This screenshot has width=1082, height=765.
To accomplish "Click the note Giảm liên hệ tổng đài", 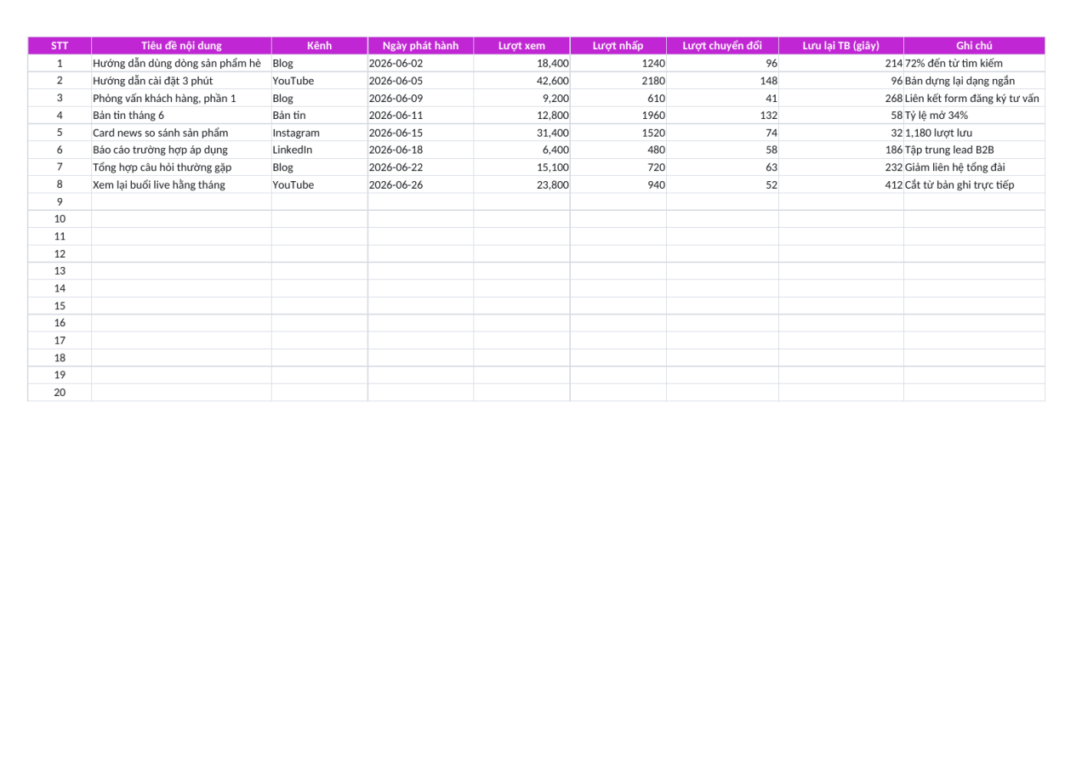I will pyautogui.click(x=974, y=167).
